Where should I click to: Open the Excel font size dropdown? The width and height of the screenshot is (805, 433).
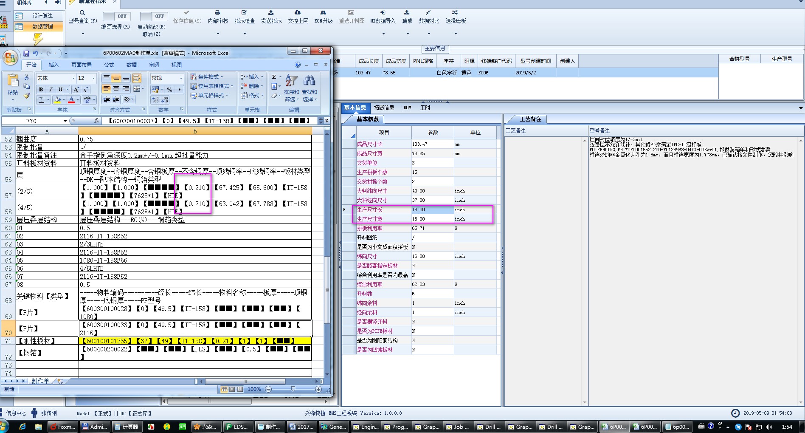(x=93, y=78)
